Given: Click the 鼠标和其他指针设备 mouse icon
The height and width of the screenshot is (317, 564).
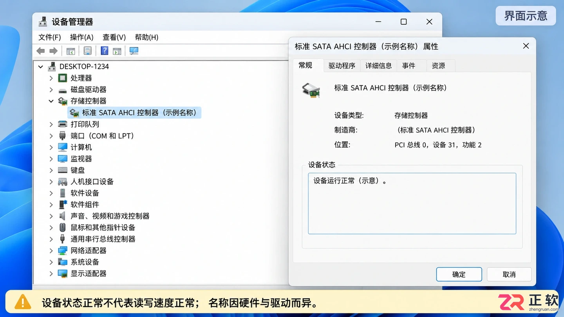Looking at the screenshot, I should point(63,227).
